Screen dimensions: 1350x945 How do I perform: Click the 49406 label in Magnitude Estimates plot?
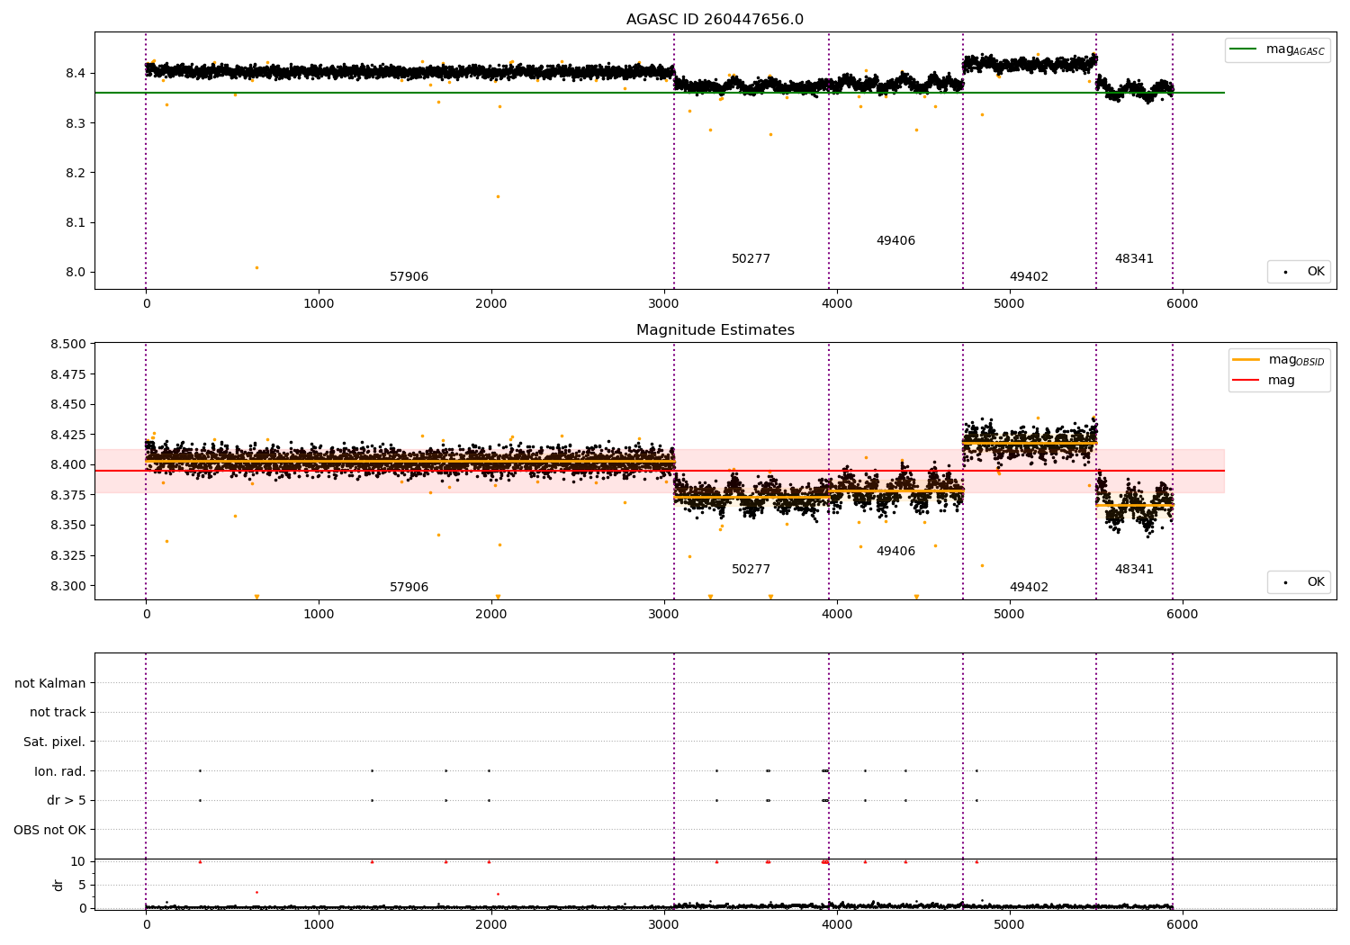(895, 552)
